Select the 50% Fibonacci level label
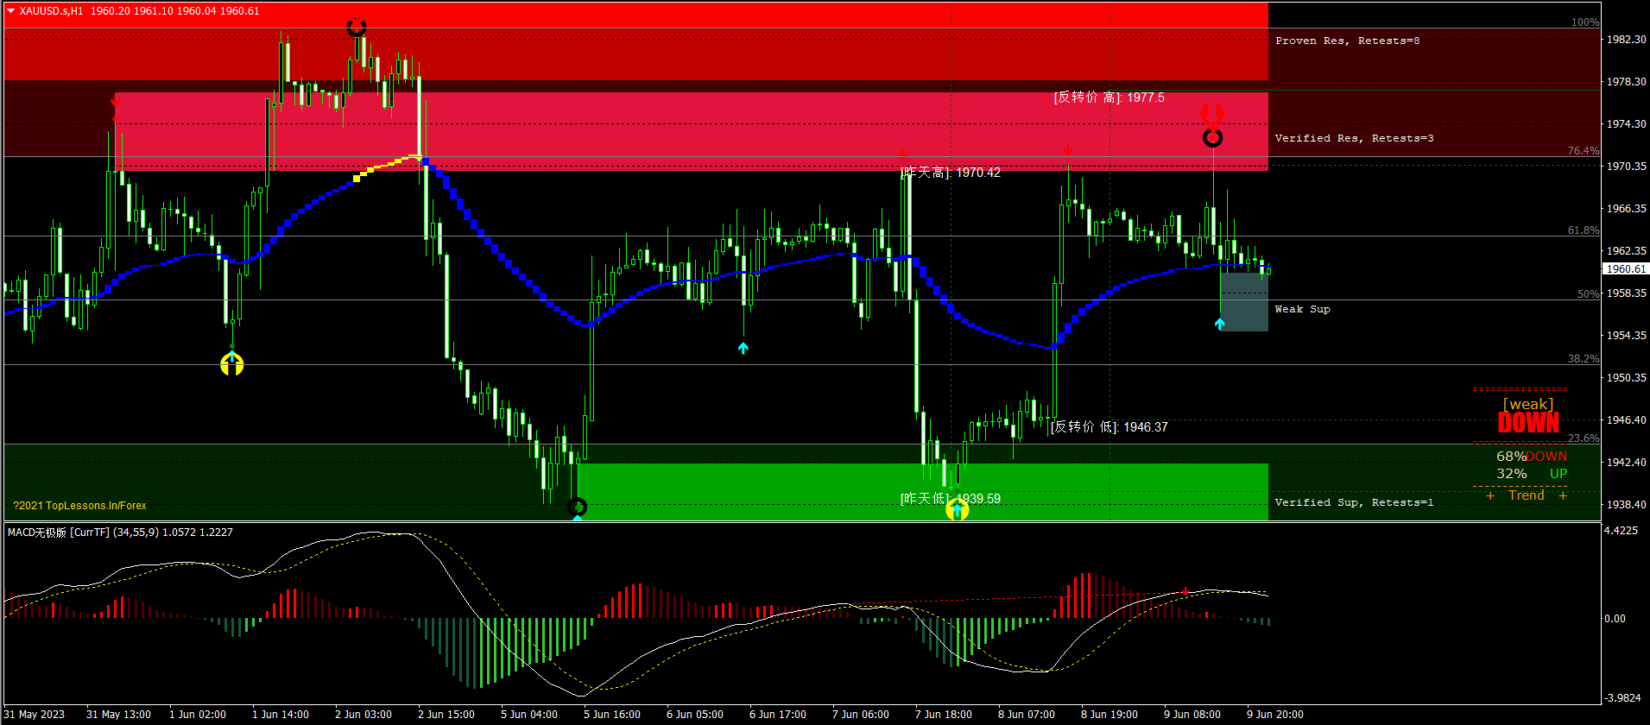Image resolution: width=1650 pixels, height=725 pixels. (x=1588, y=294)
